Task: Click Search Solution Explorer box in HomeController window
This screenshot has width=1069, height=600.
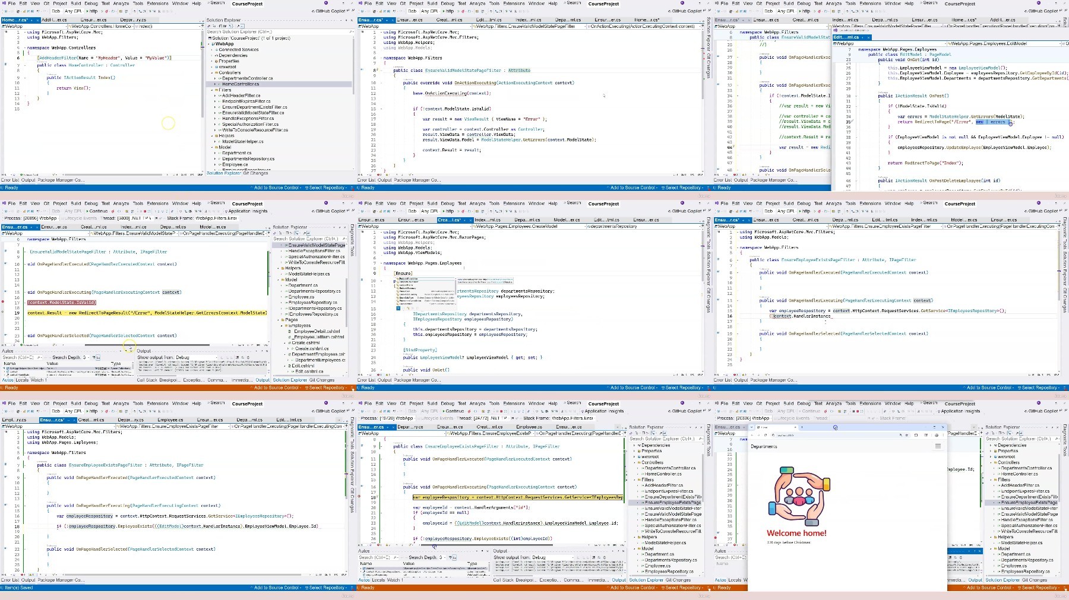Action: click(279, 32)
